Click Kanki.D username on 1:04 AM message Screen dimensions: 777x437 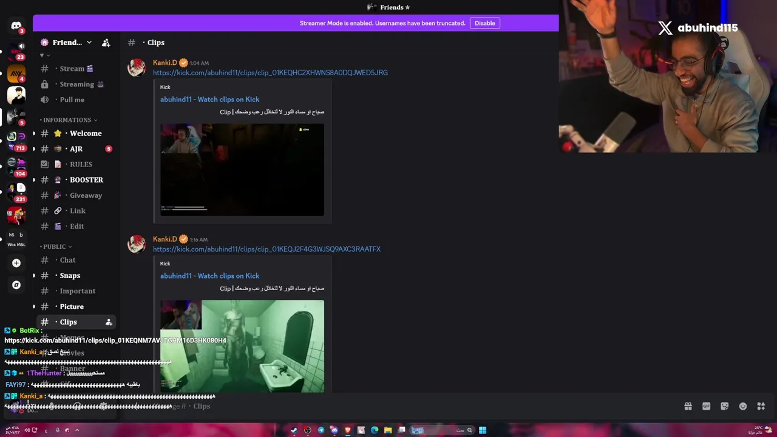[x=165, y=63]
